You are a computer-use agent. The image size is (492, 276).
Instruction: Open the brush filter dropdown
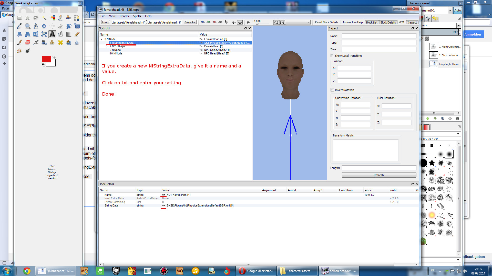pos(458,134)
